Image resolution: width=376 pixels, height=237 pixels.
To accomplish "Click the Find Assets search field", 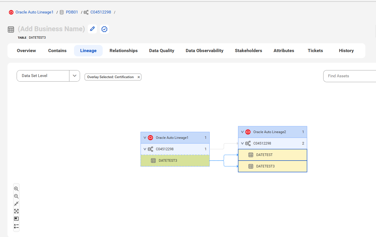I will 350,76.
